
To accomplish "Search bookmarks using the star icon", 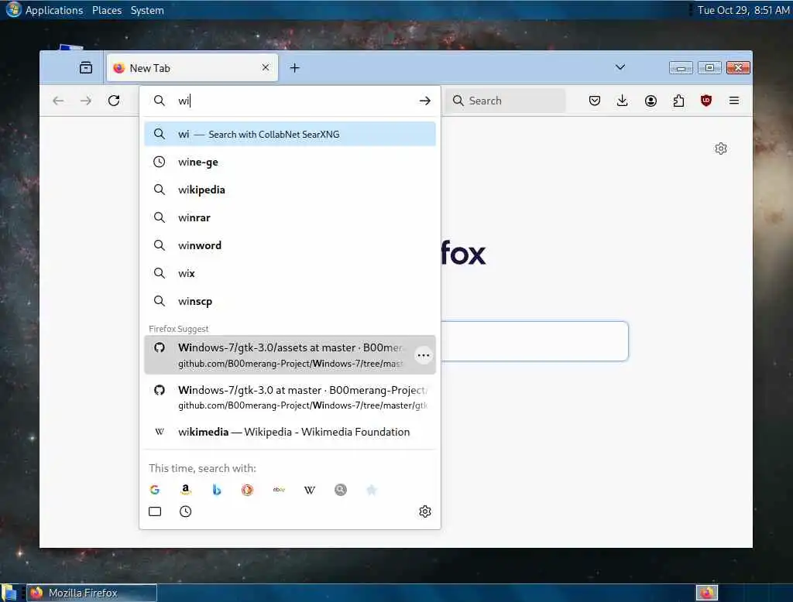I will pyautogui.click(x=371, y=490).
